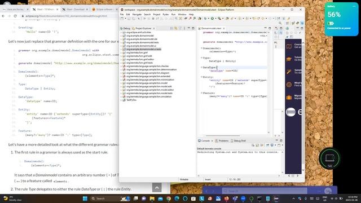Click the browser back arrow
The image size is (361, 203).
(3, 16)
